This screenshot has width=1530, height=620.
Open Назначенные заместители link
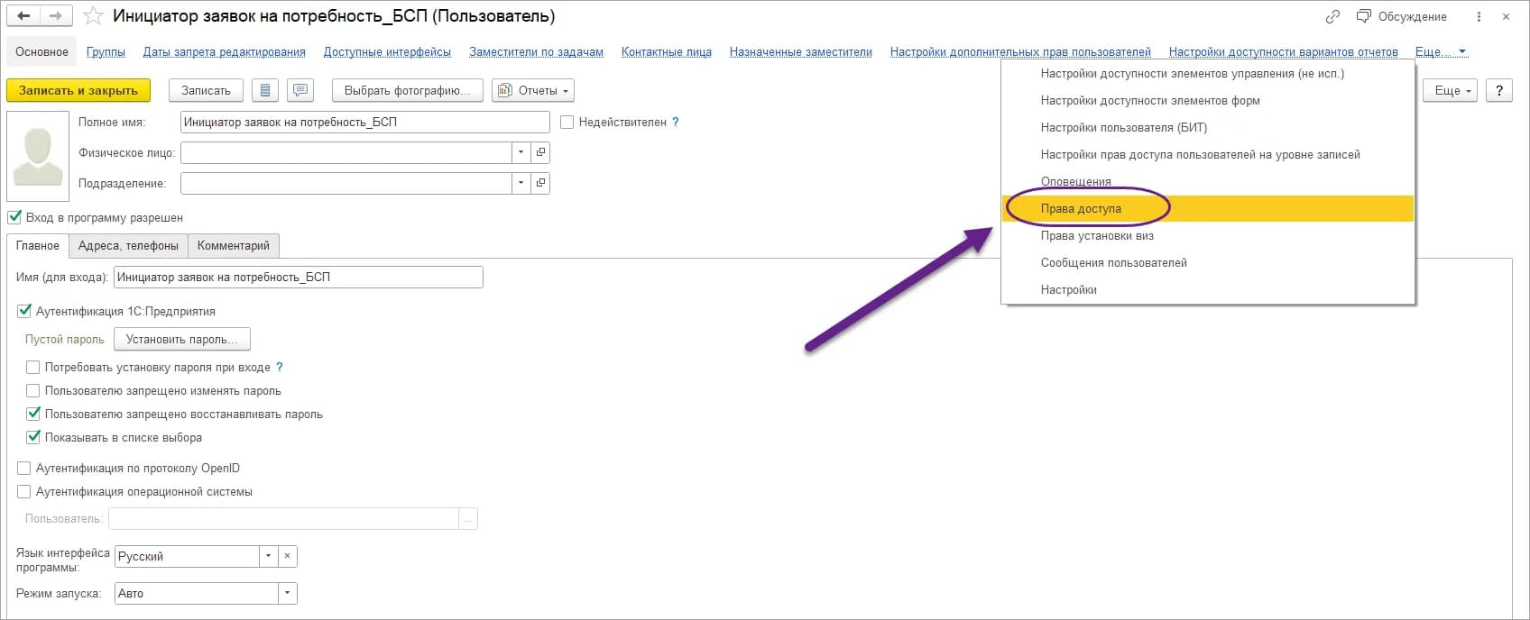point(801,51)
